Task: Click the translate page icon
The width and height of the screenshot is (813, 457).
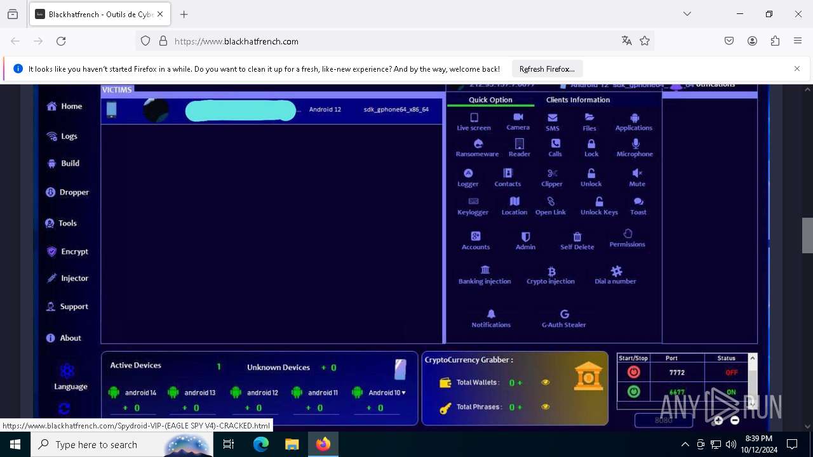Action: point(626,41)
